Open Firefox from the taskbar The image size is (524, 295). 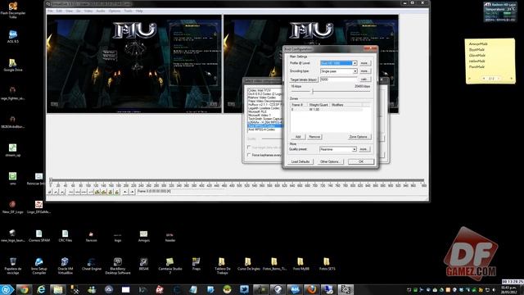[x=311, y=289]
